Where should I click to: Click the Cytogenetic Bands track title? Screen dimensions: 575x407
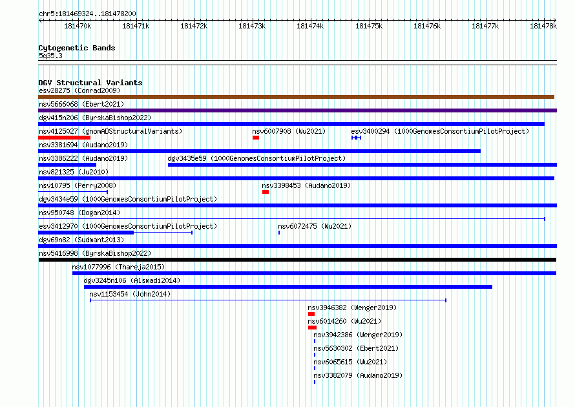[x=77, y=48]
